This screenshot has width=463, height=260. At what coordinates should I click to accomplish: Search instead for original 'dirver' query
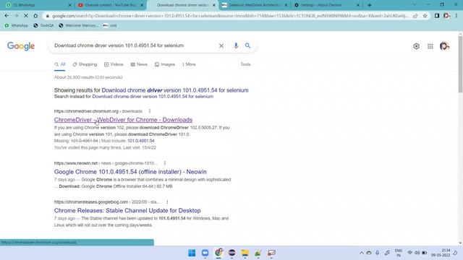pos(153,97)
